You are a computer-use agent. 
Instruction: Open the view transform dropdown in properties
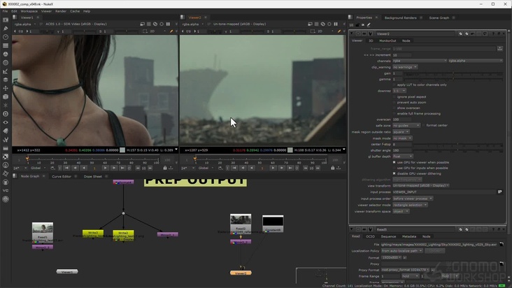(x=421, y=185)
